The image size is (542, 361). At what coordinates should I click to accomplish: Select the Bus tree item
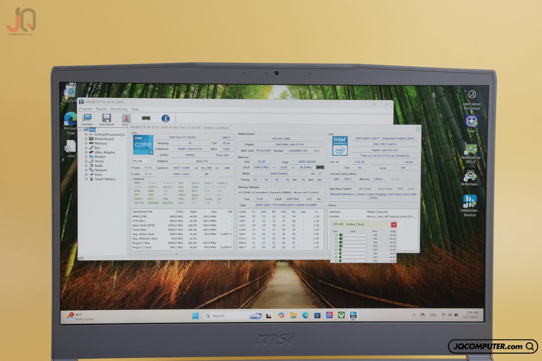(97, 148)
